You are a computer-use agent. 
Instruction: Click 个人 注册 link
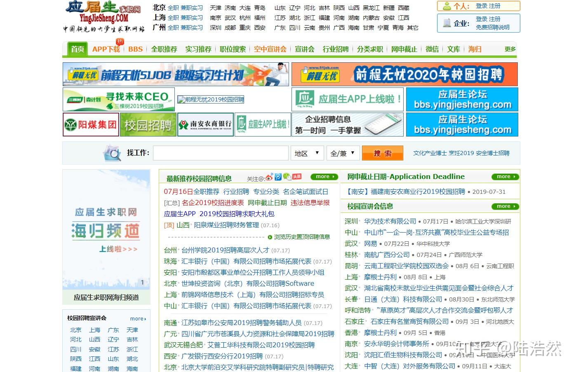[494, 6]
